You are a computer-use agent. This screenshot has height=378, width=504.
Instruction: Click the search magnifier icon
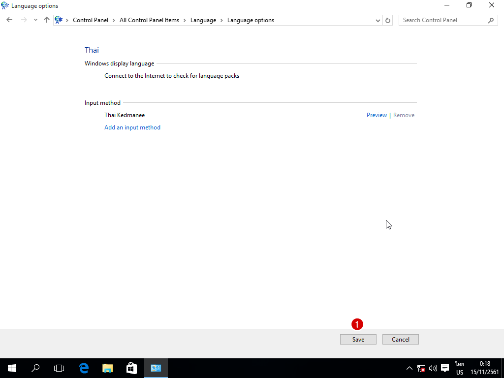491,20
